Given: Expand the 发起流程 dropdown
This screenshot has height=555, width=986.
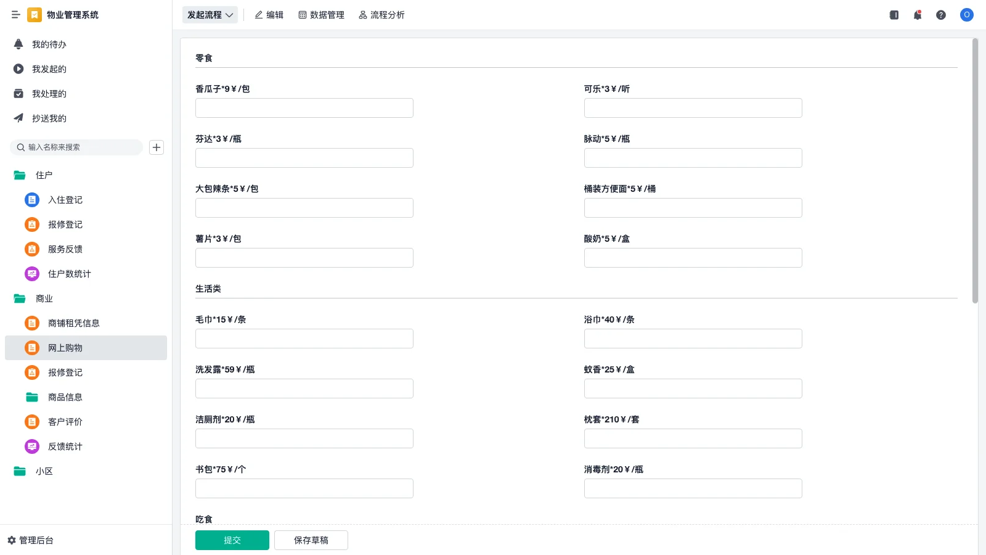Looking at the screenshot, I should point(210,15).
